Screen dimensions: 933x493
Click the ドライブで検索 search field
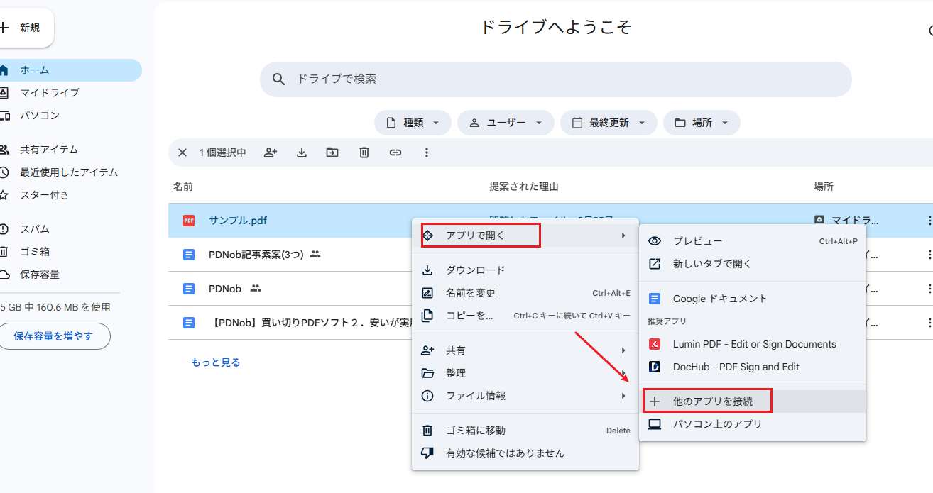(x=555, y=79)
